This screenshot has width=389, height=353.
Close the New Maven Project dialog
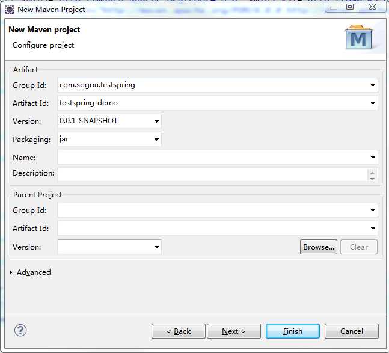[372, 7]
